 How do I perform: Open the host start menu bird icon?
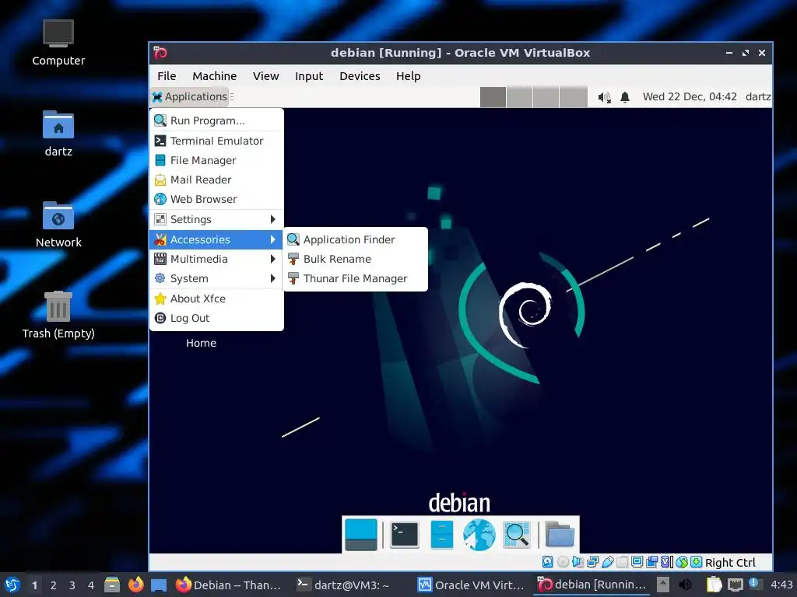[12, 585]
